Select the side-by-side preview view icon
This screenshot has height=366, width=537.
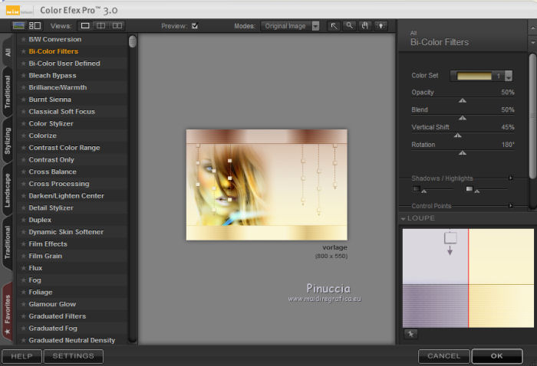pyautogui.click(x=117, y=25)
